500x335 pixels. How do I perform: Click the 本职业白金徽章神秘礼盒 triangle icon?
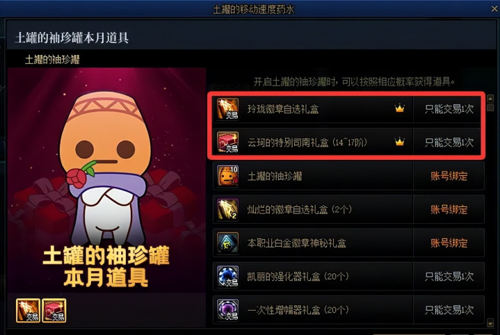(x=227, y=243)
